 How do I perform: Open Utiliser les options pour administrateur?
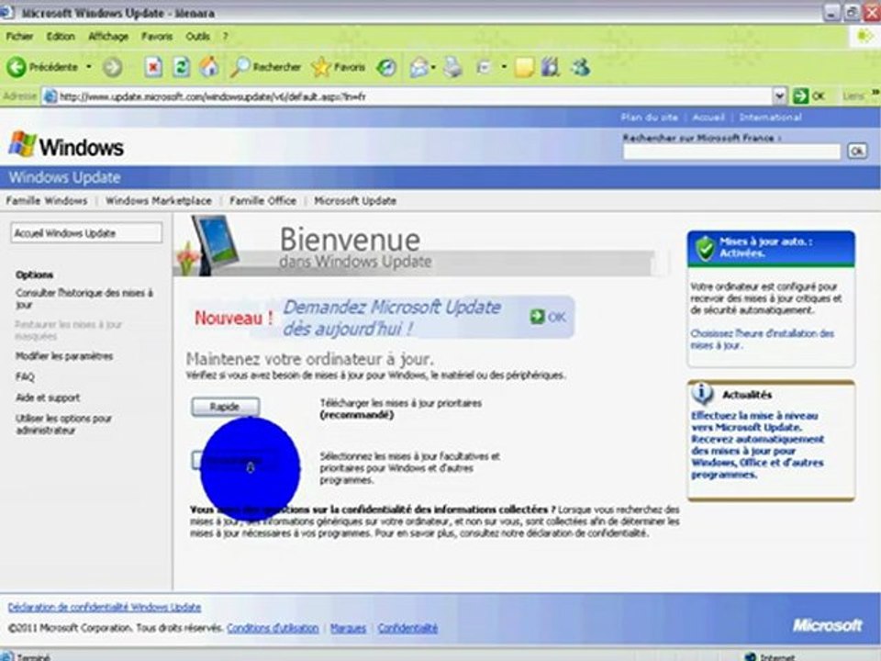pyautogui.click(x=63, y=424)
